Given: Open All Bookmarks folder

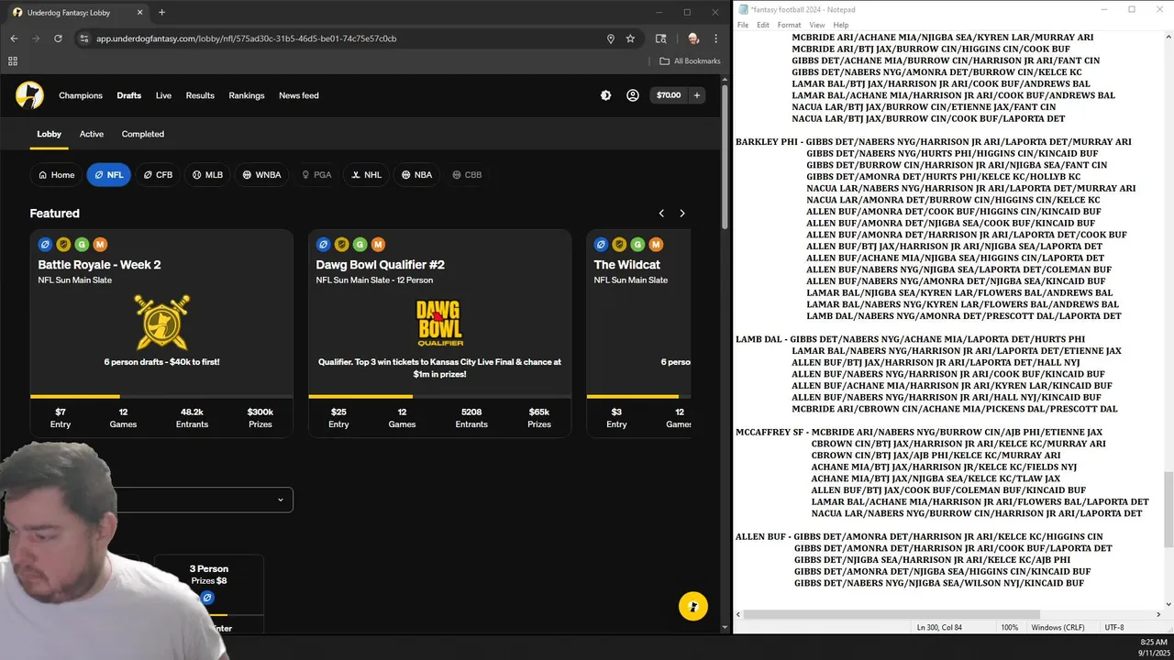Looking at the screenshot, I should [691, 61].
